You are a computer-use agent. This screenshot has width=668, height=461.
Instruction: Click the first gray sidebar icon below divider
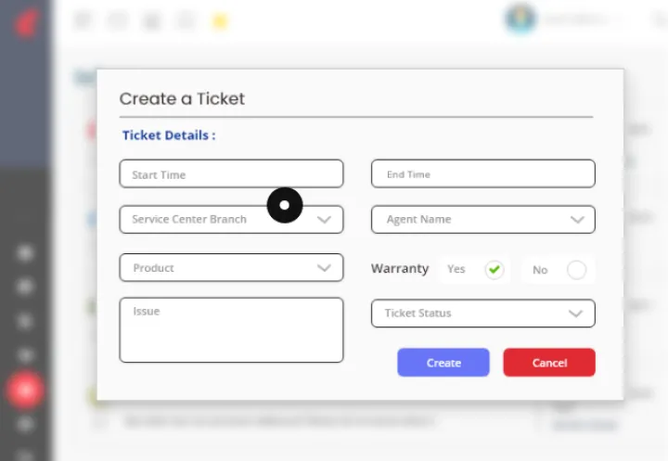[25, 253]
